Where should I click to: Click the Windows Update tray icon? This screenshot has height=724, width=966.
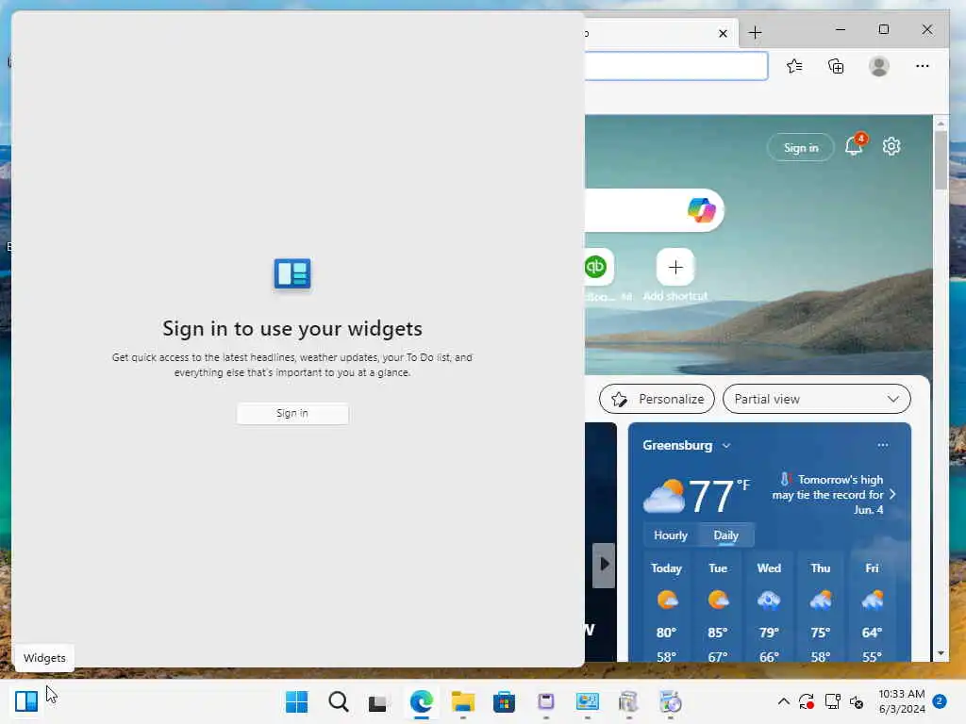(807, 701)
